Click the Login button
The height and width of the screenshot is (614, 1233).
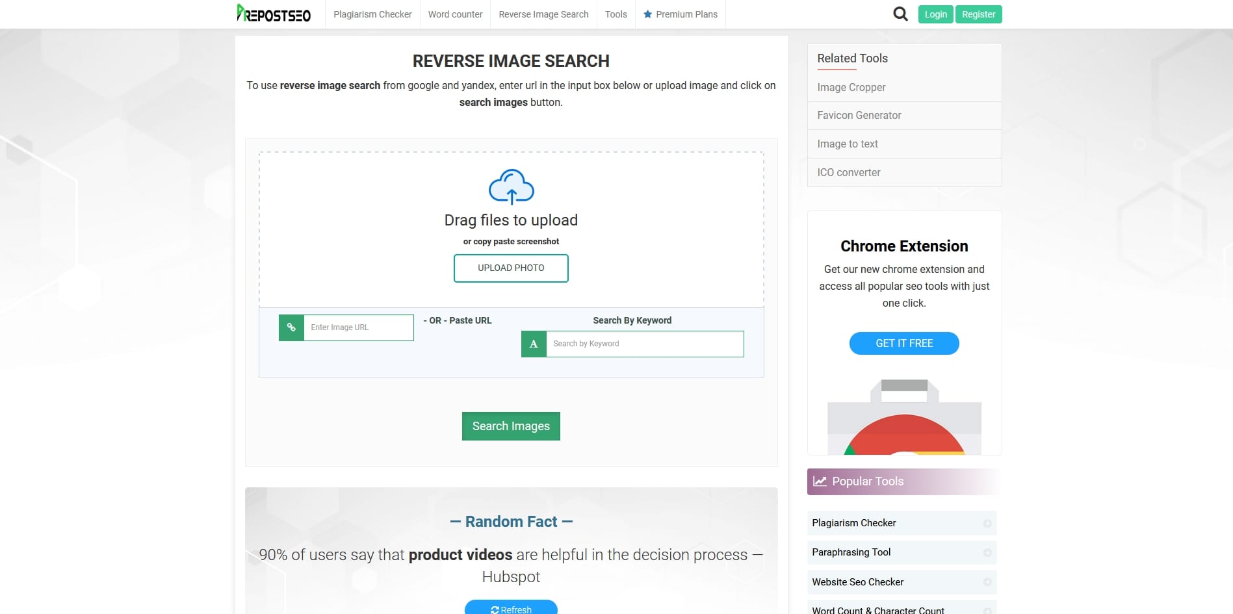(935, 14)
